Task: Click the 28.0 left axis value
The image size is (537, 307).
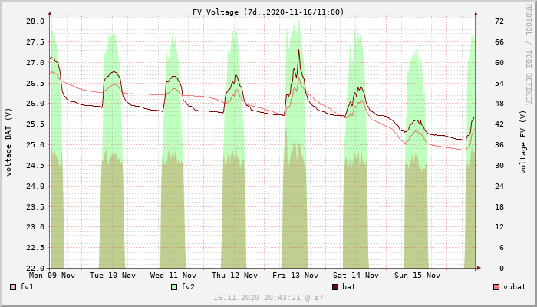Action: click(35, 21)
